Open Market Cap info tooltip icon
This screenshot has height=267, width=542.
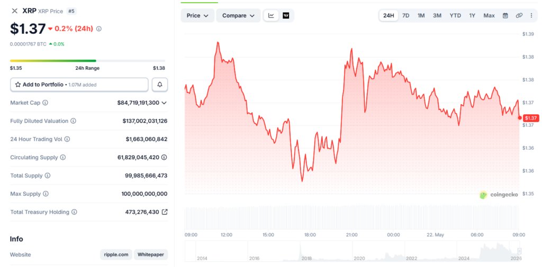point(46,103)
